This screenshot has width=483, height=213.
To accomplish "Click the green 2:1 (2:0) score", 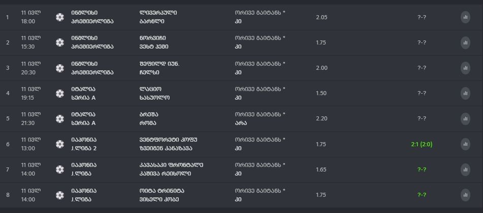I will tap(422, 144).
